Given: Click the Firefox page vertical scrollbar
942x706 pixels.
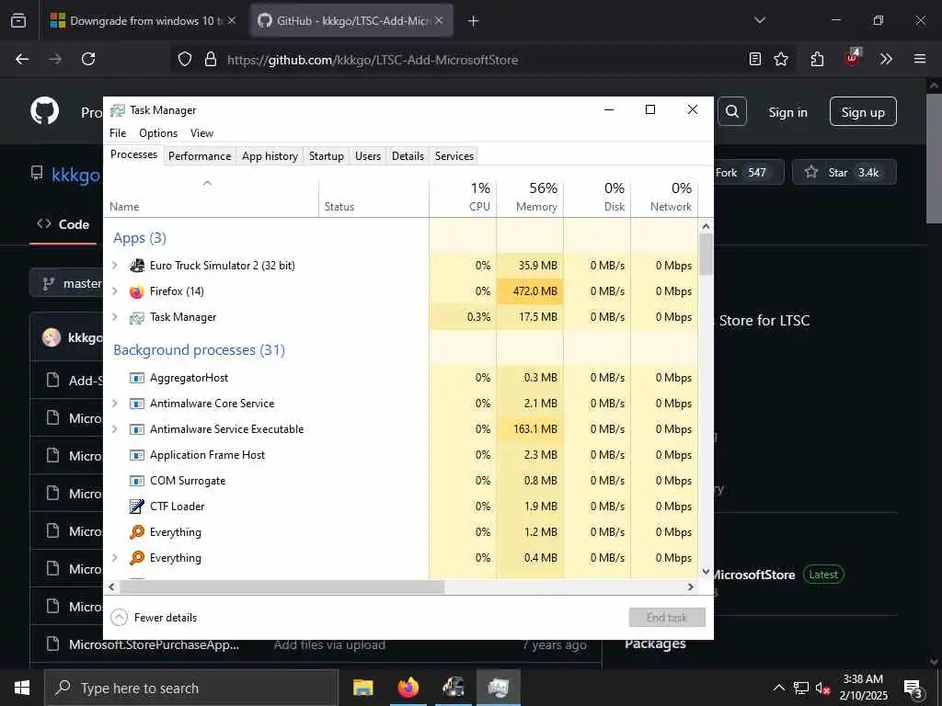Looking at the screenshot, I should click(x=933, y=156).
